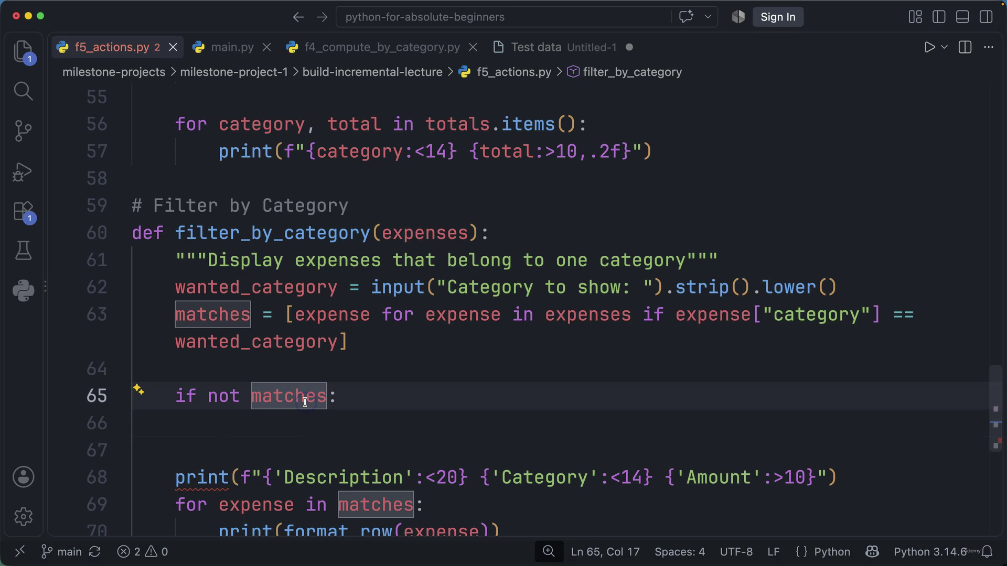Viewport: 1007px width, 566px height.
Task: Open Customize Layout button
Action: (x=915, y=17)
